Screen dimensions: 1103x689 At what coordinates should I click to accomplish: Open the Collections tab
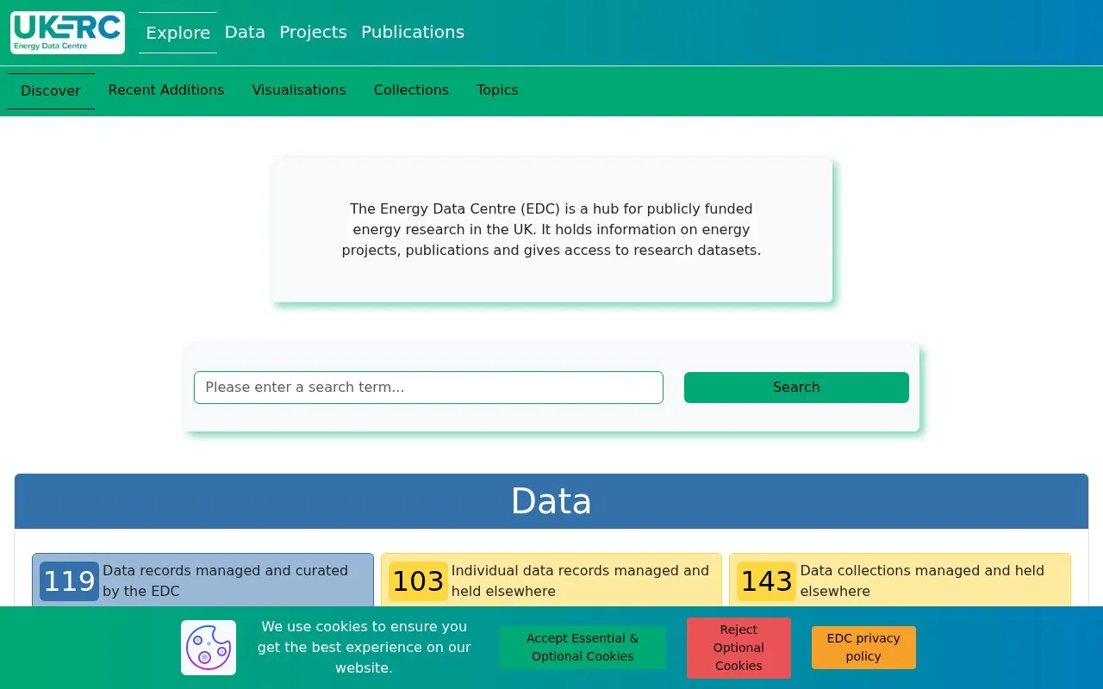coord(411,90)
